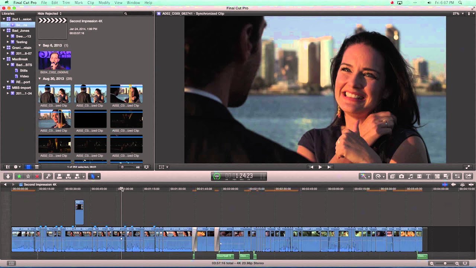
Task: Show the Titles browser T icon
Action: [428, 176]
